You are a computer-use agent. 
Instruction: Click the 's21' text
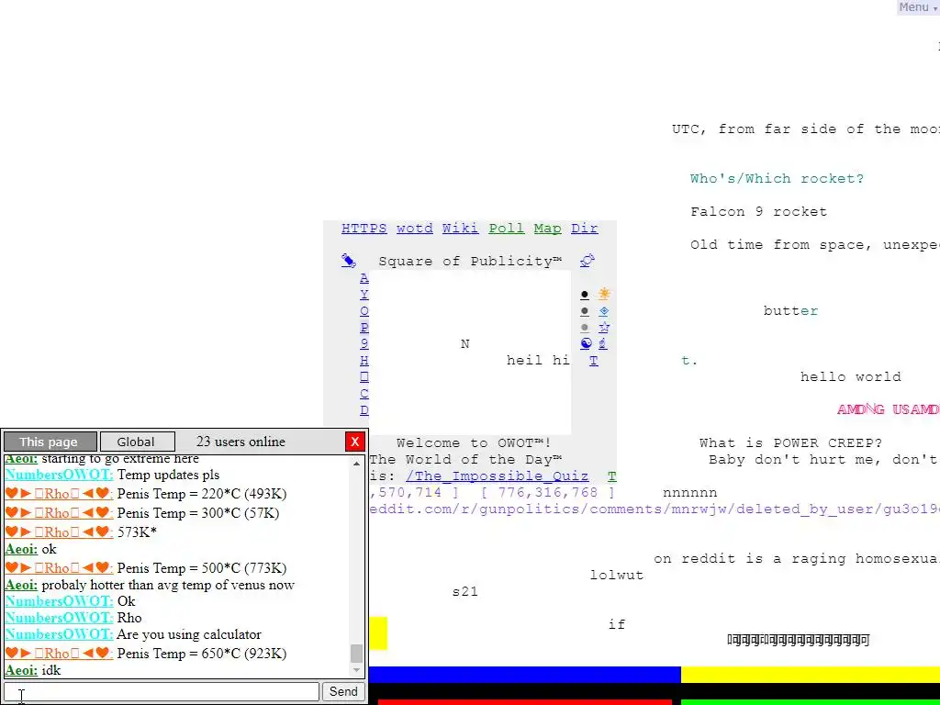[x=464, y=592]
